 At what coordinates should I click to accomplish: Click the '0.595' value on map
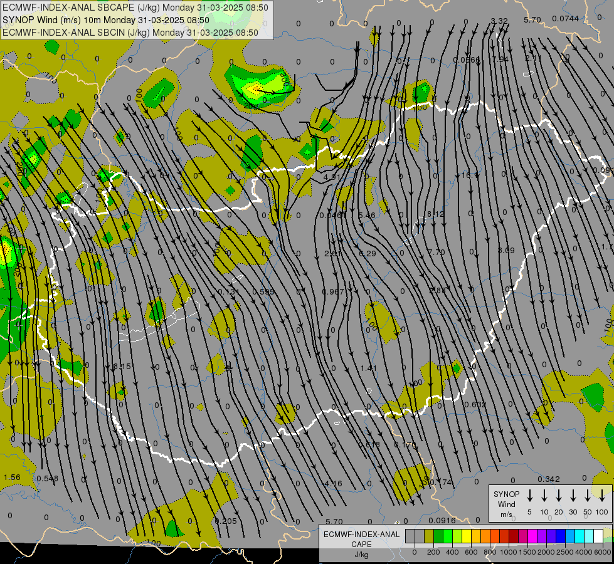click(x=263, y=292)
